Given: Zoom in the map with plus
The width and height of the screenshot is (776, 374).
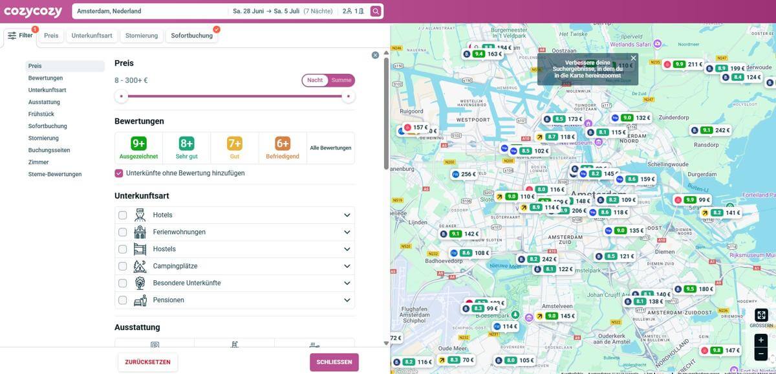Looking at the screenshot, I should pyautogui.click(x=761, y=340).
